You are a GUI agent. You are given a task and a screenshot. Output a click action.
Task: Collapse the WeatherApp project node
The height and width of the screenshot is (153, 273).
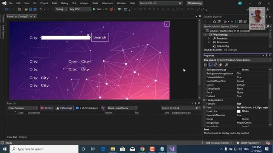206,35
